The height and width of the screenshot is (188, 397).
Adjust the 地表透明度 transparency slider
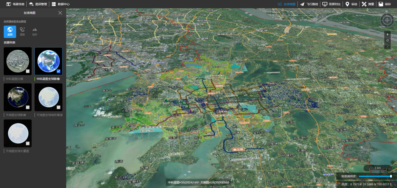tap(375, 176)
